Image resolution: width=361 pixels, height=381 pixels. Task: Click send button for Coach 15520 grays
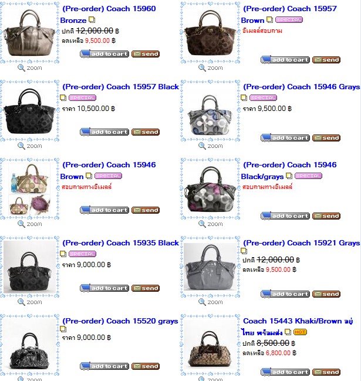146,366
